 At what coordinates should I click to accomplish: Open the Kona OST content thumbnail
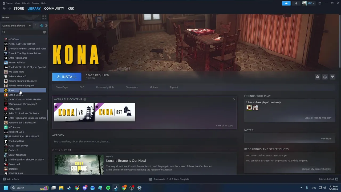(115, 112)
